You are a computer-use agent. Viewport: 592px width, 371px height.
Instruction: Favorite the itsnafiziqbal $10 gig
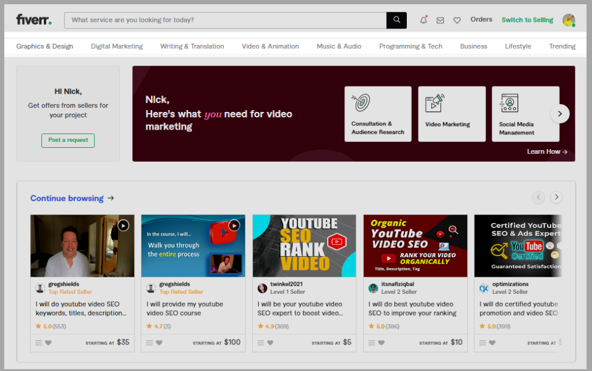coord(381,343)
